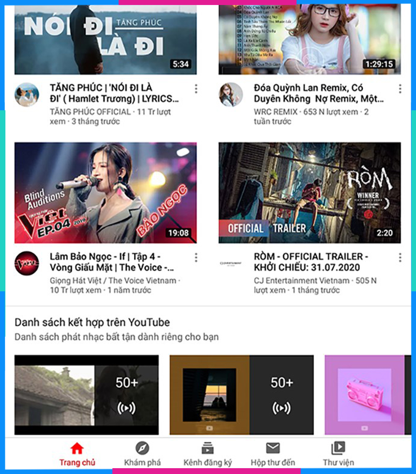Select subtitle 'Danh sách phát nhạc bất tận dành riêng cho bạn'
The image size is (416, 474).
point(116,337)
